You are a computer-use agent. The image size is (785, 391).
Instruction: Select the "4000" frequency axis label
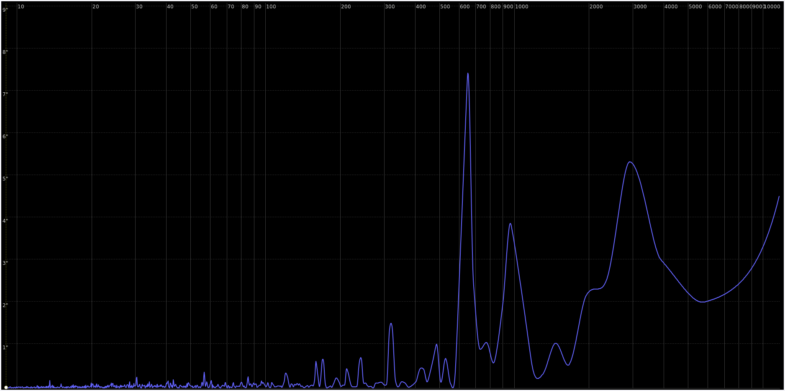pyautogui.click(x=671, y=7)
